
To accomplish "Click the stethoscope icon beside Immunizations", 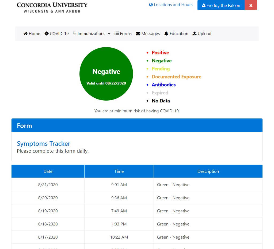I will point(75,33).
